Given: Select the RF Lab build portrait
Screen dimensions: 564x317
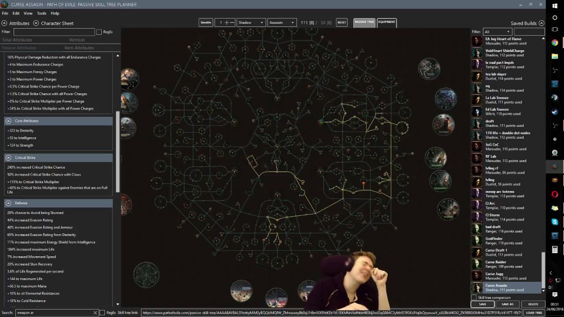Looking at the screenshot, I should 477,158.
